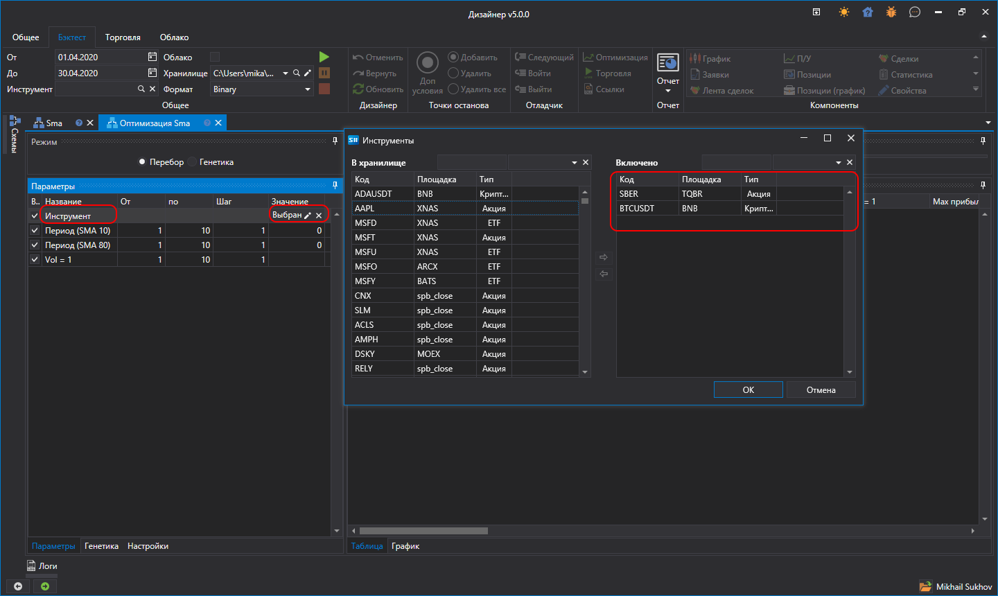Open filter dropdown above В хранилище list
Screen dimensions: 998x596
pyautogui.click(x=575, y=162)
